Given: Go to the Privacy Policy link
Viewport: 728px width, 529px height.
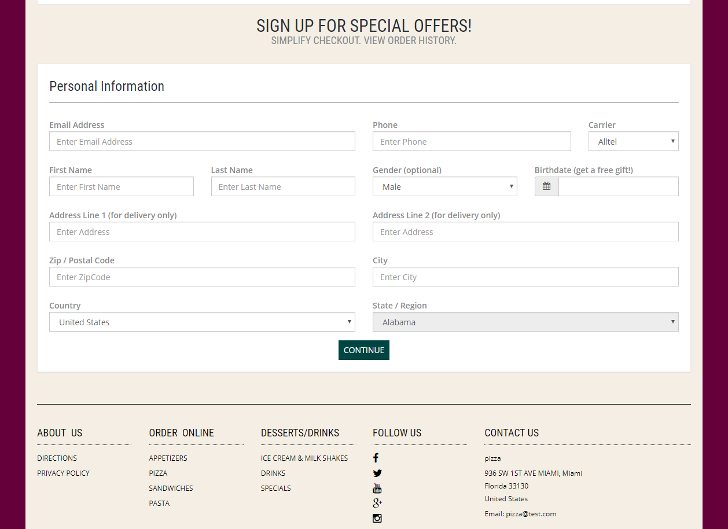Looking at the screenshot, I should 63,473.
